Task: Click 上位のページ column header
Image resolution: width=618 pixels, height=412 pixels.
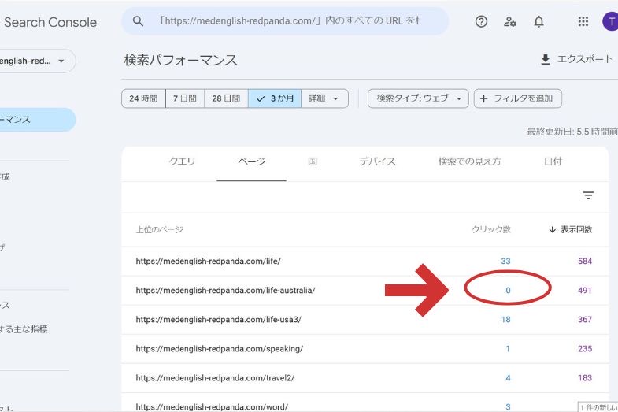Action: (x=159, y=229)
